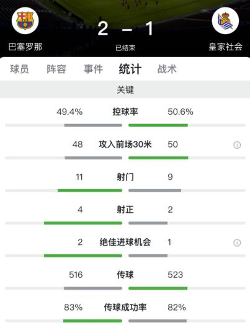This screenshot has height=325, width=250.
Task: Click the 皇家社会 team name
Action: coord(225,47)
